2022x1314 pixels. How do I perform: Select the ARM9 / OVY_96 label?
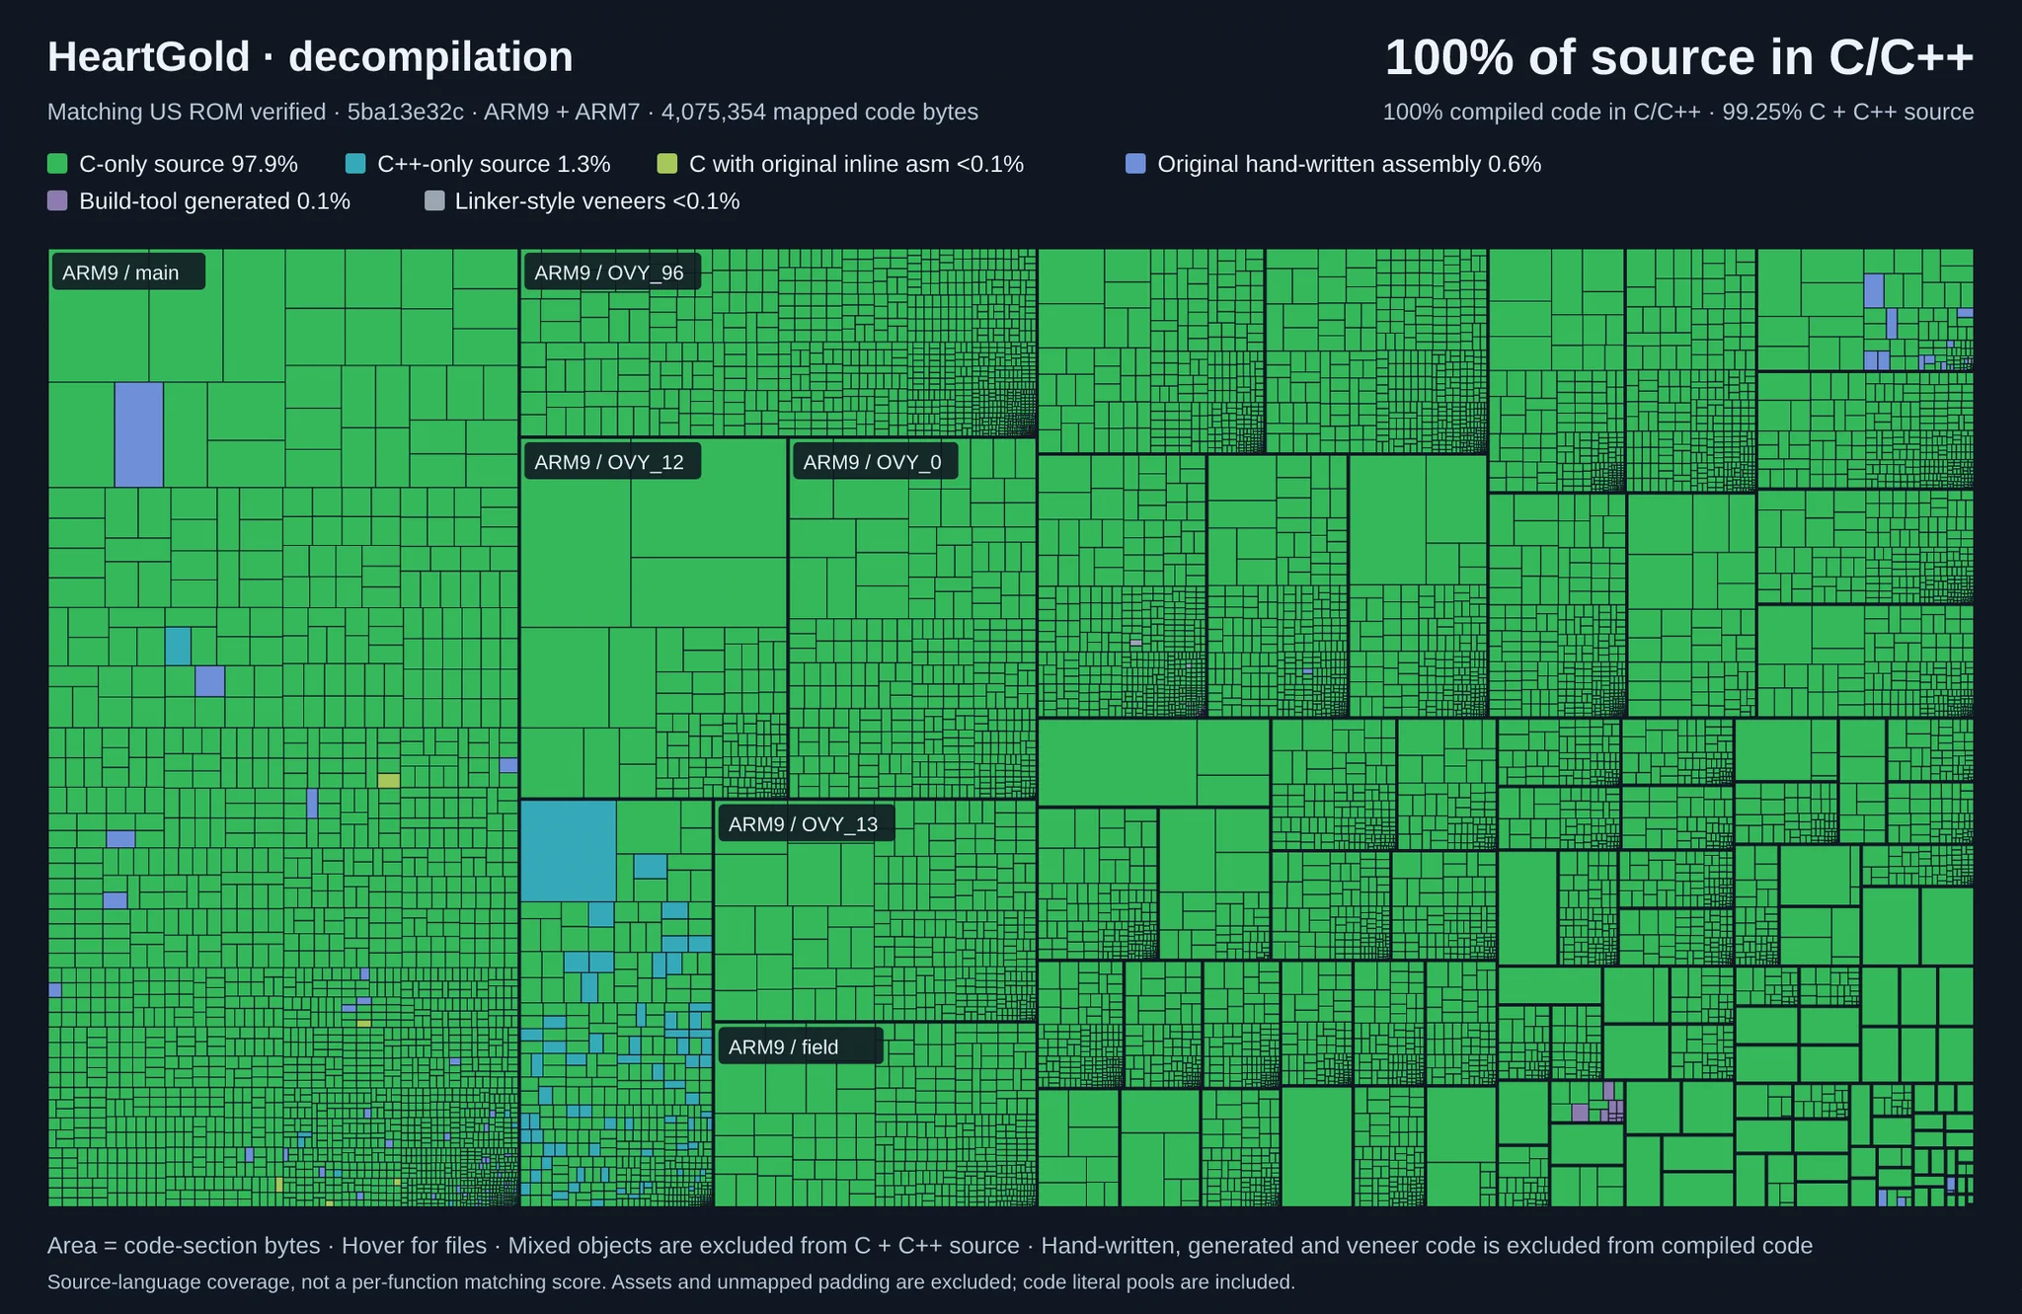[612, 272]
